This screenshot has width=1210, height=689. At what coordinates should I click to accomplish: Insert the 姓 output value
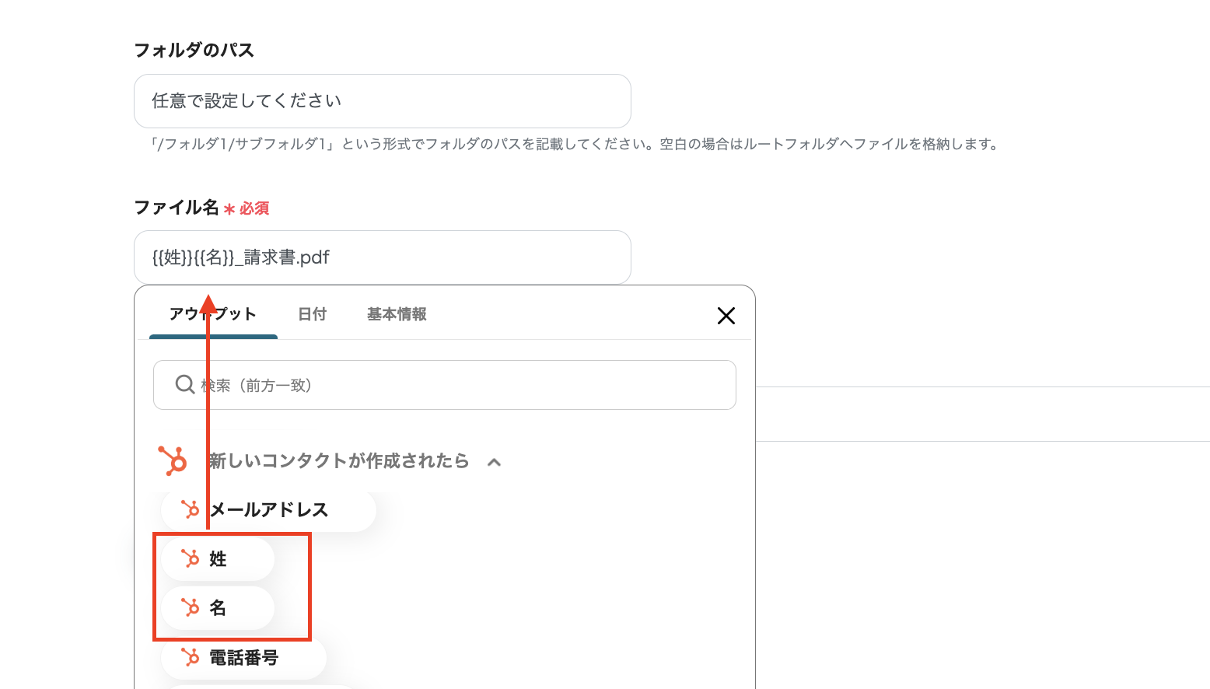coord(219,559)
